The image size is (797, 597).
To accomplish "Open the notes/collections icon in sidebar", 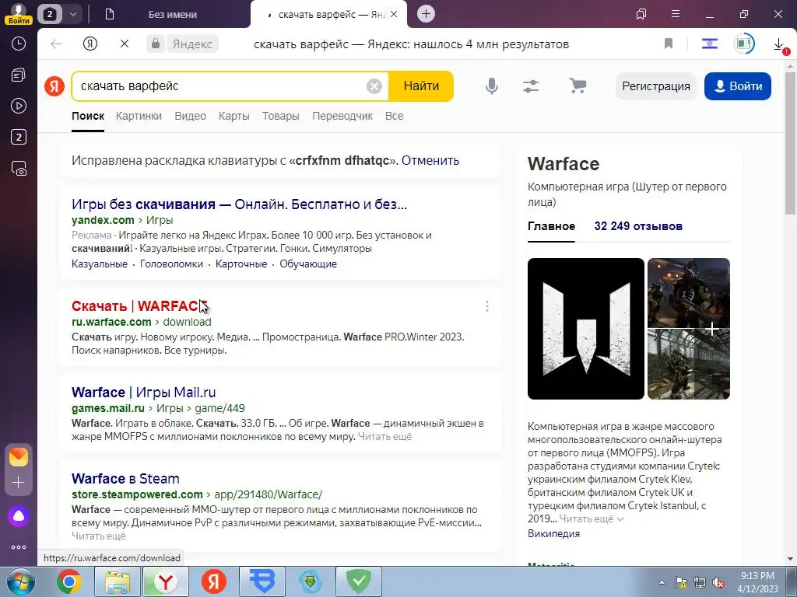I will [19, 75].
